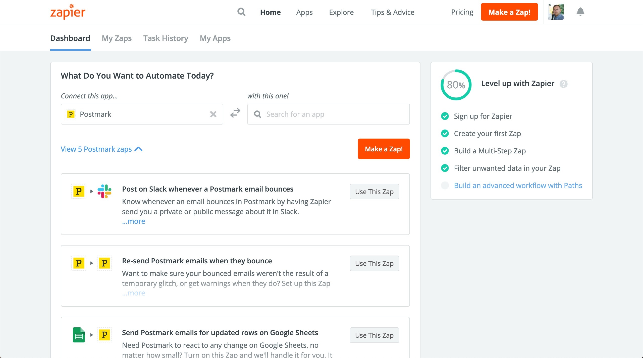This screenshot has width=643, height=358.
Task: Click the unchecked Paths workflow circle
Action: (x=445, y=186)
